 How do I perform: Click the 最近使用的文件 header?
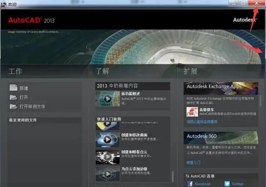tap(23, 120)
